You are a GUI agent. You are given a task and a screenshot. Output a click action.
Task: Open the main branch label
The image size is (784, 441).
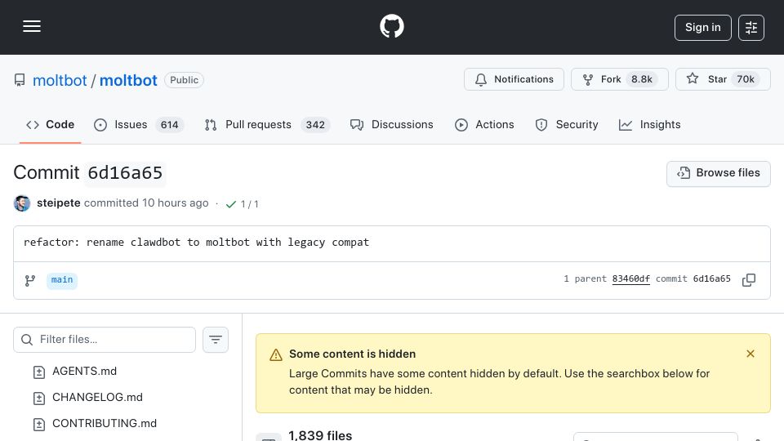point(62,280)
